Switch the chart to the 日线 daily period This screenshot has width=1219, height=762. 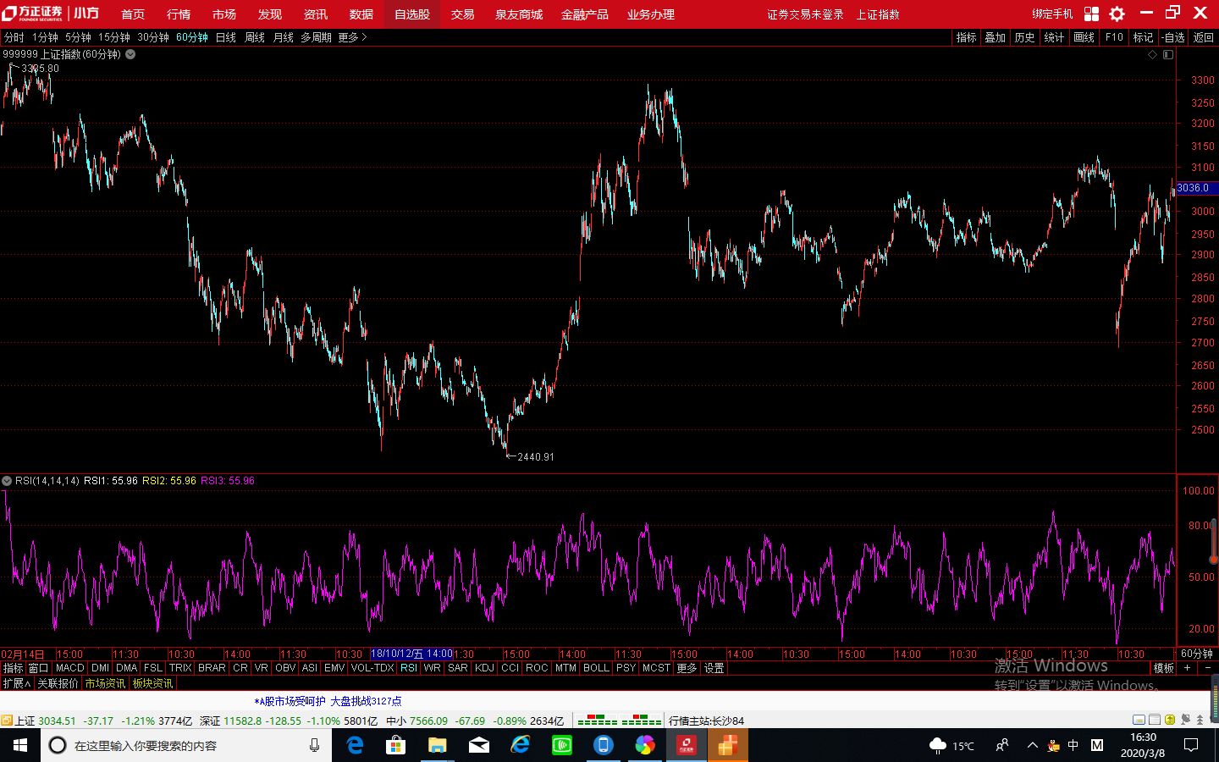point(226,37)
